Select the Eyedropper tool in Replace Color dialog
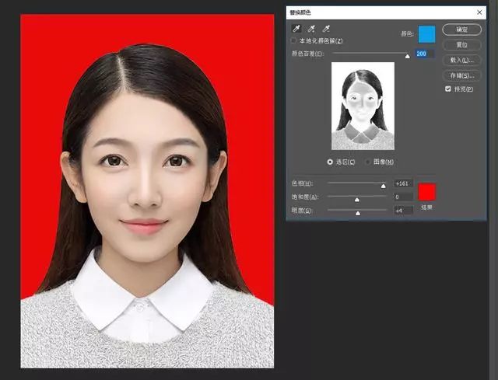The width and height of the screenshot is (498, 380). pos(296,29)
